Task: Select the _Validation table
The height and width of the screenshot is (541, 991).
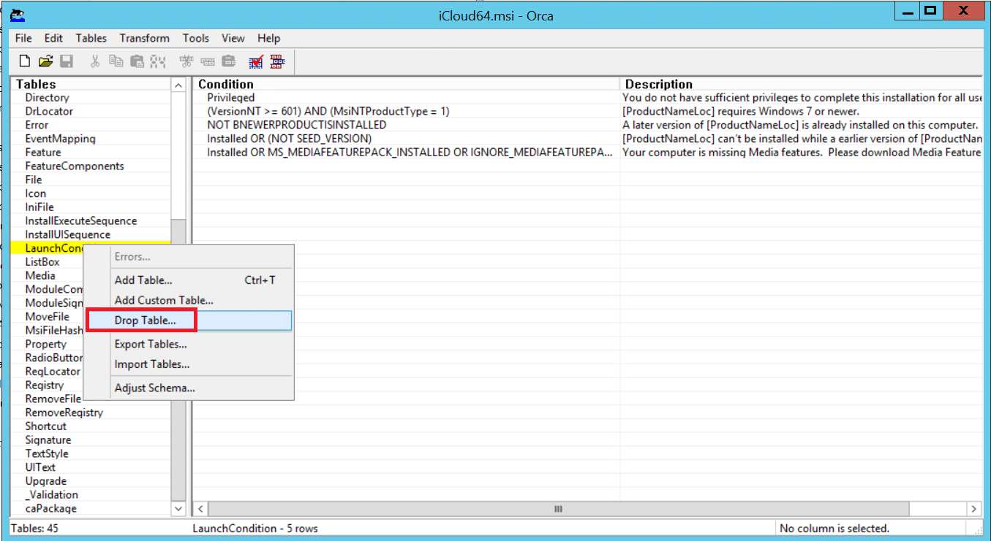Action: [x=51, y=494]
